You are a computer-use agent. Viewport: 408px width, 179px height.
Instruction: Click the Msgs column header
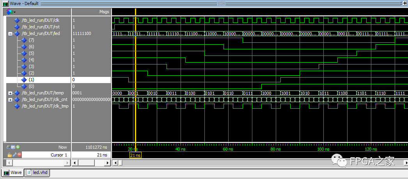104,12
